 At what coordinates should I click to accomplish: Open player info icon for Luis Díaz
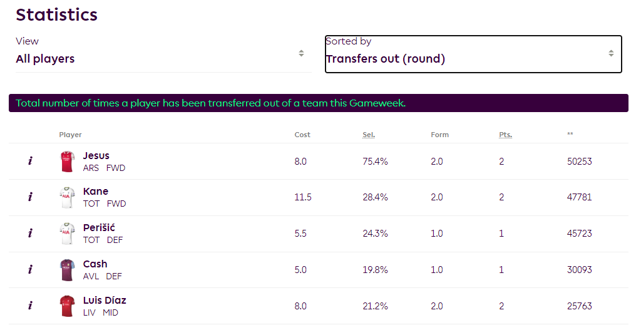[30, 306]
